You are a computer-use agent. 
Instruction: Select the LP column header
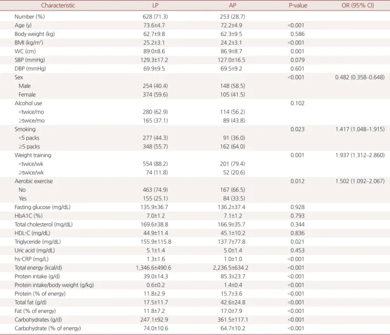pyautogui.click(x=155, y=5)
